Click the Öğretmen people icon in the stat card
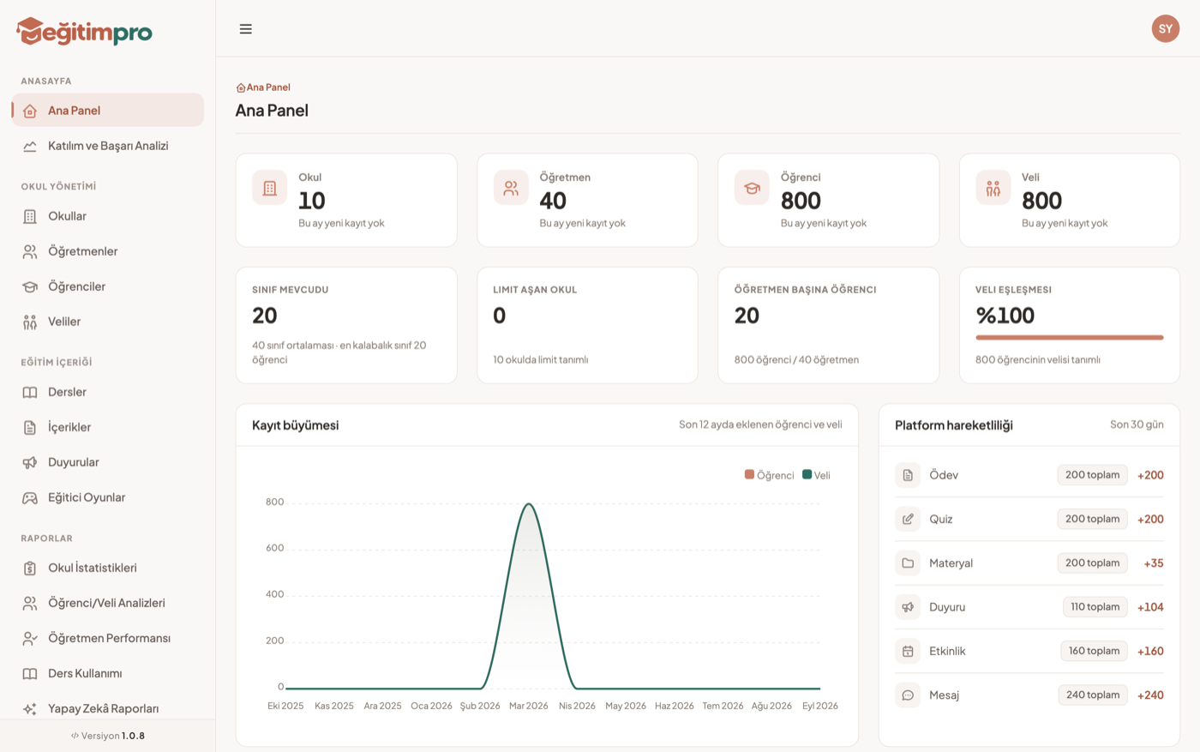The height and width of the screenshot is (752, 1200). point(511,188)
